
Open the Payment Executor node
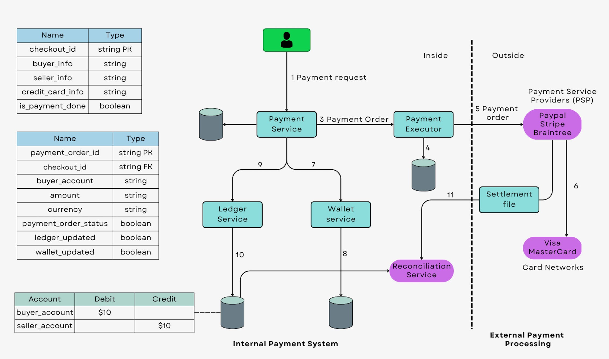pyautogui.click(x=423, y=124)
